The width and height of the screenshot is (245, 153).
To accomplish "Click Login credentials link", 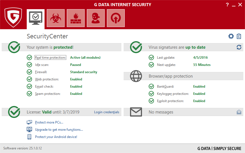I will (x=106, y=112).
